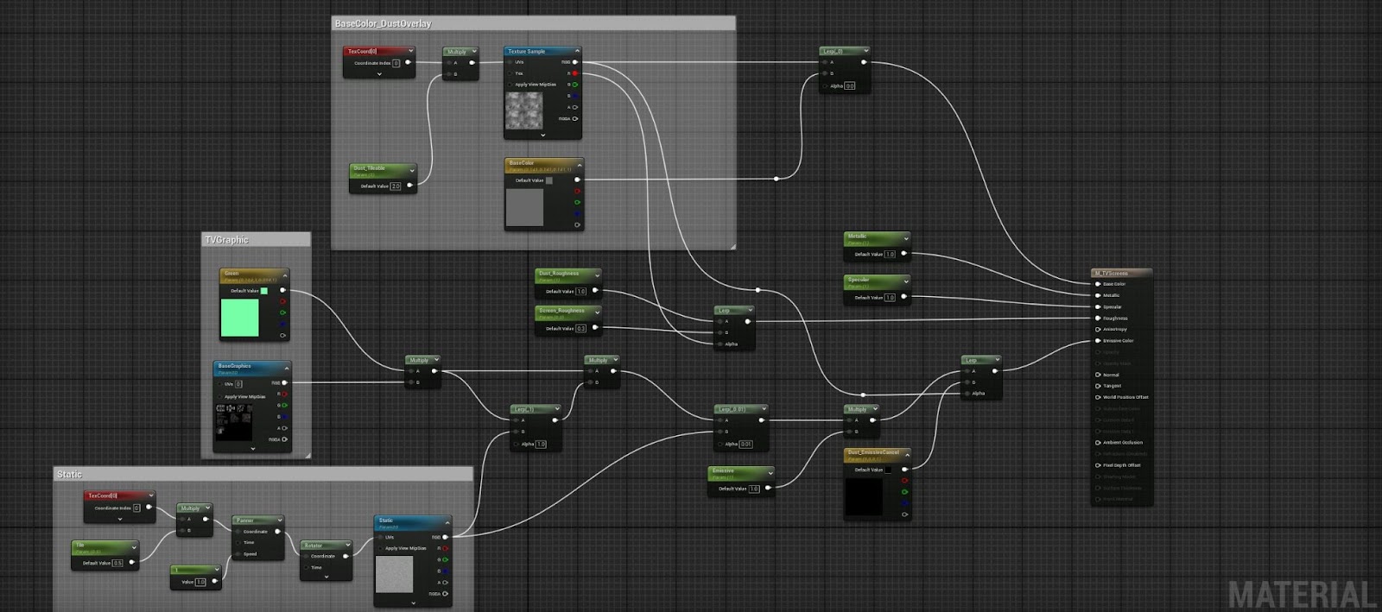Screen dimensions: 1382x612
Task: Click the Ambient Occlusion input pin
Action: (x=1098, y=442)
